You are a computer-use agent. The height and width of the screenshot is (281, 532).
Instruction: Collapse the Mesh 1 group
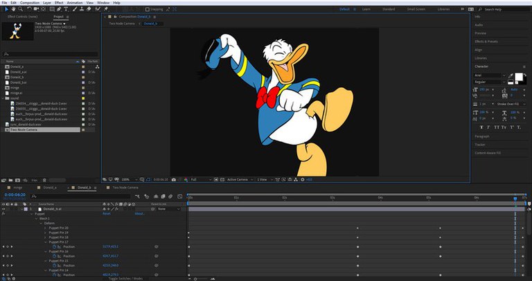pyautogui.click(x=36, y=219)
